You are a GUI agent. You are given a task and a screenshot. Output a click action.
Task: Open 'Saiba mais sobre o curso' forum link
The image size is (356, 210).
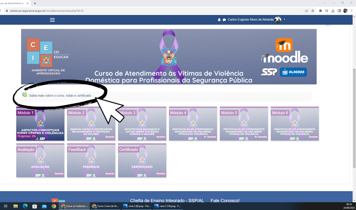coord(60,96)
